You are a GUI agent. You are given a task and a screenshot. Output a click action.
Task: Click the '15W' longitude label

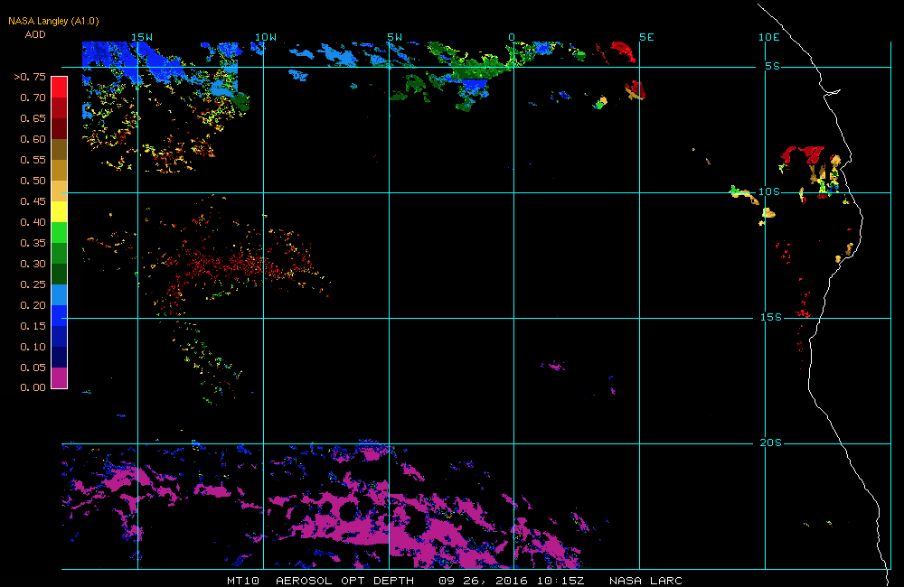click(x=142, y=37)
